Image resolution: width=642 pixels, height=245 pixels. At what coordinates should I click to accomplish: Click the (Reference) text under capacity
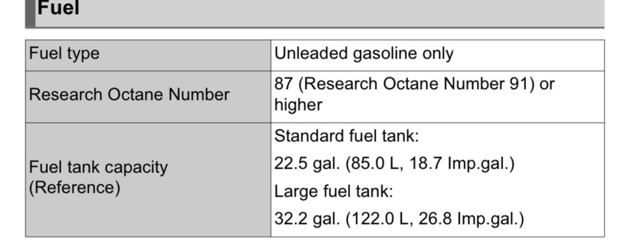pyautogui.click(x=75, y=188)
